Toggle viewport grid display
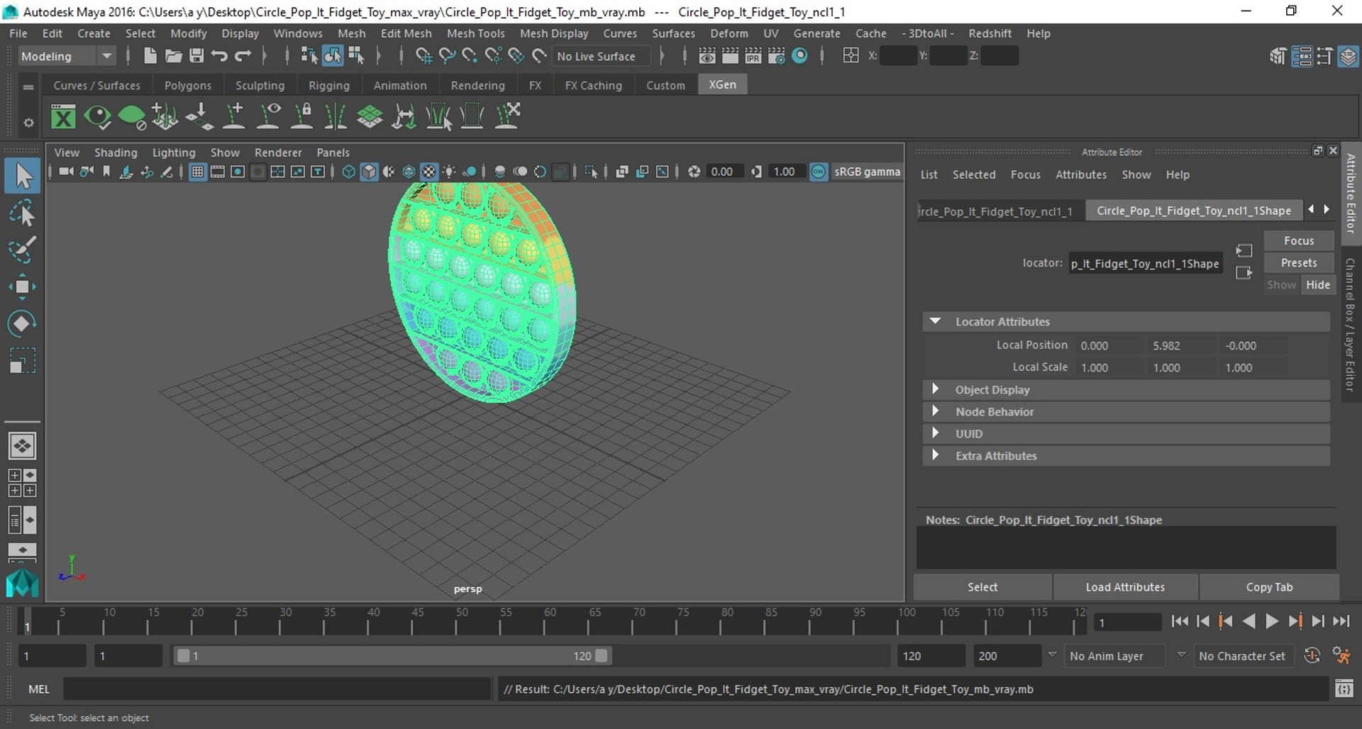This screenshot has height=729, width=1362. pyautogui.click(x=198, y=172)
